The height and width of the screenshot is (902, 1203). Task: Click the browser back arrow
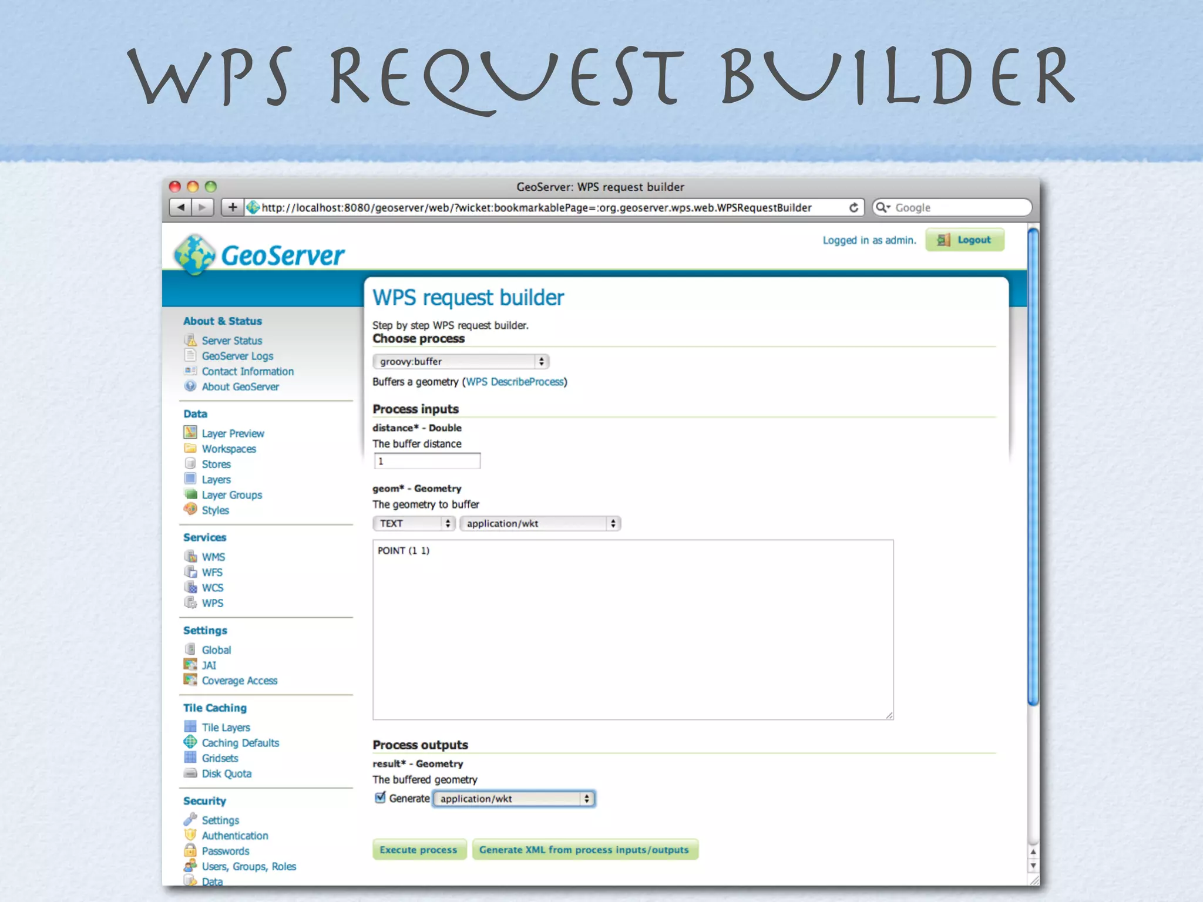(180, 207)
